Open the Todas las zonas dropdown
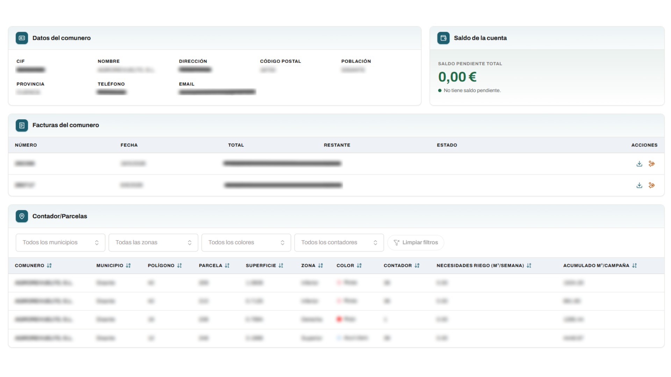The image size is (671, 377). point(153,243)
